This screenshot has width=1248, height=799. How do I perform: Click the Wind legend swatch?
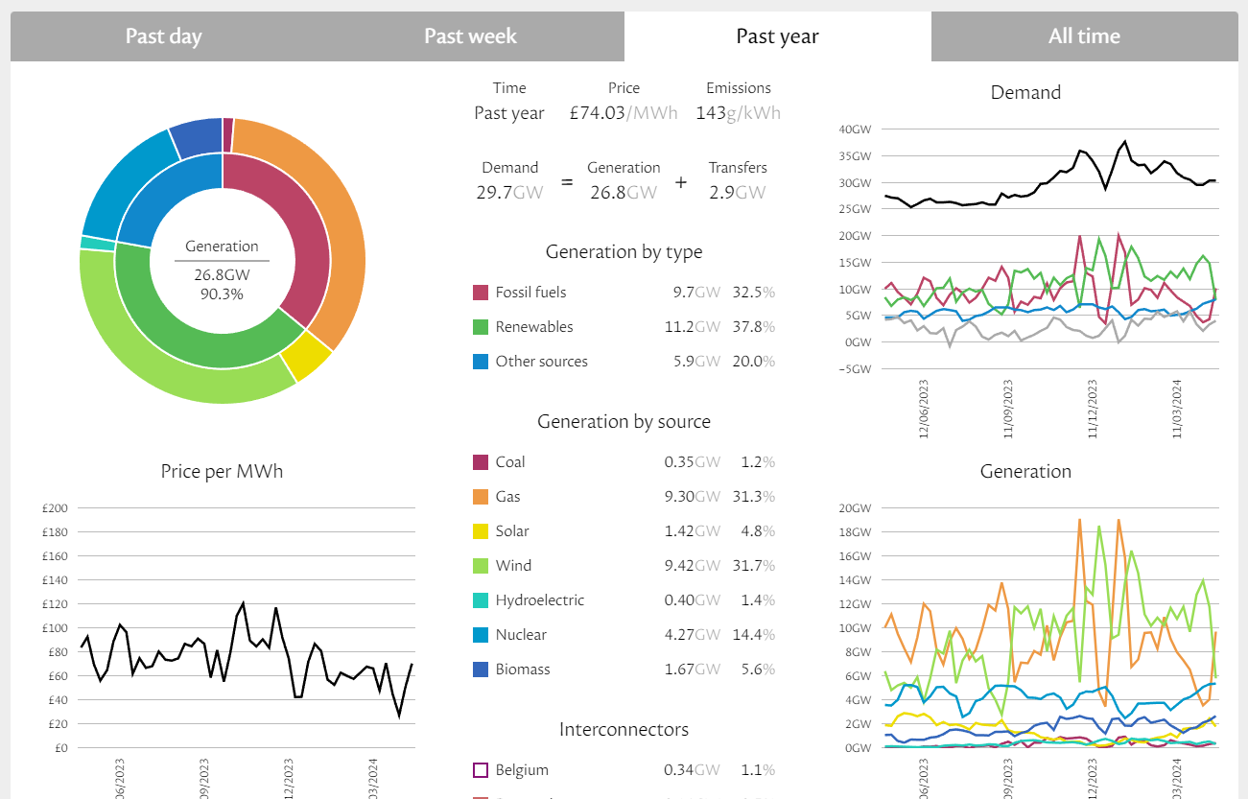(x=482, y=566)
